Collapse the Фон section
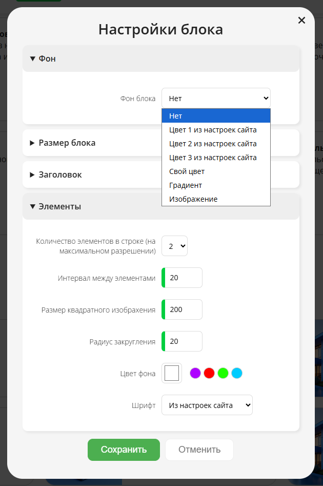 coord(160,59)
